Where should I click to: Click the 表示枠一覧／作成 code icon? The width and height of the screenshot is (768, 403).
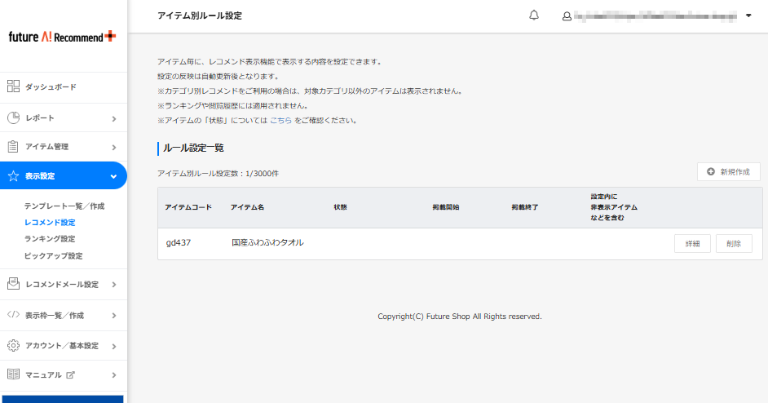(x=13, y=315)
